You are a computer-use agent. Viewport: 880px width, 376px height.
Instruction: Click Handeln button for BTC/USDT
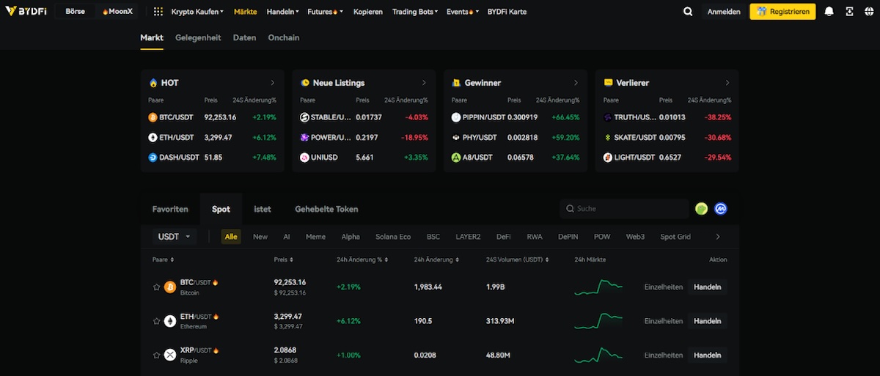[x=707, y=287]
